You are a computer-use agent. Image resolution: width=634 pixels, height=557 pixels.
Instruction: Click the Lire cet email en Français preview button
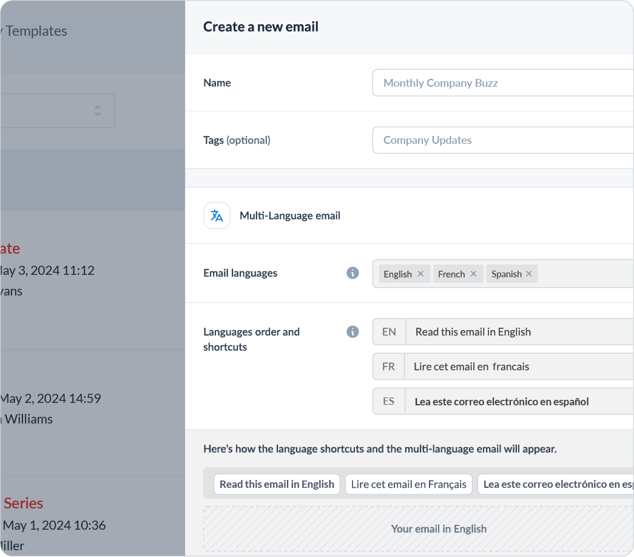click(408, 484)
